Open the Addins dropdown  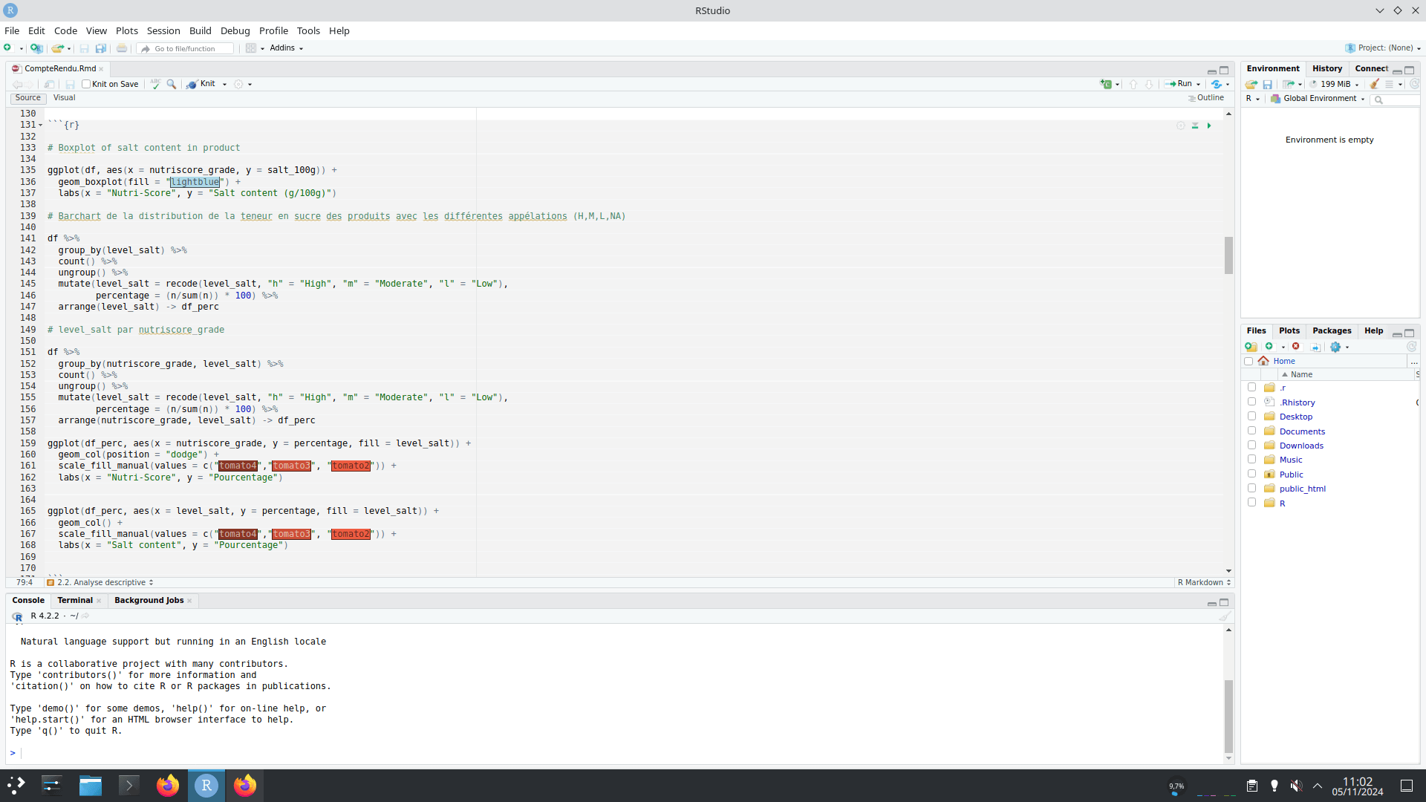pos(286,48)
